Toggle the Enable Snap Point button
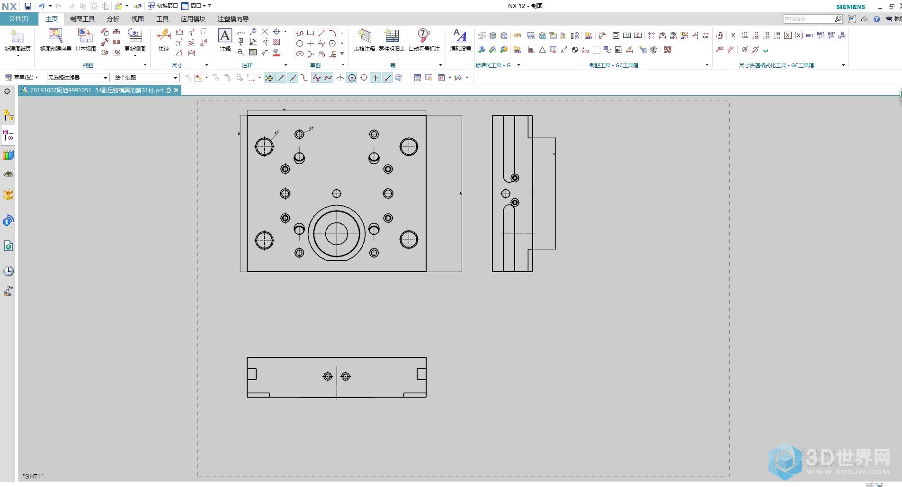The image size is (902, 487). click(269, 78)
